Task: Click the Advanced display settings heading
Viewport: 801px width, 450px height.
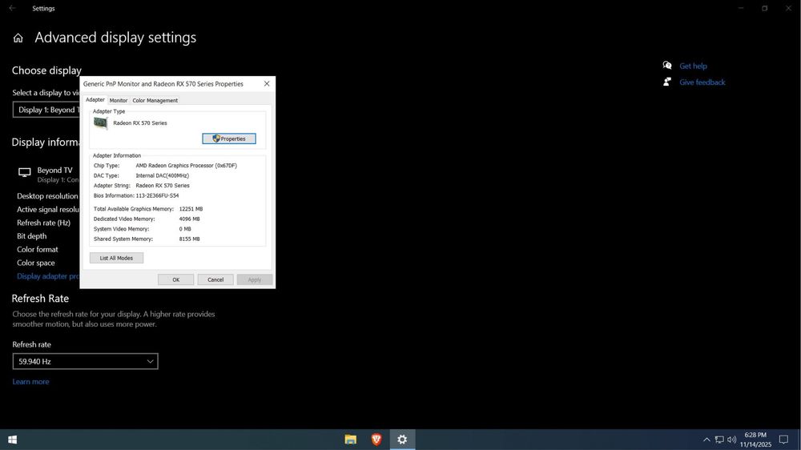Action: tap(115, 38)
